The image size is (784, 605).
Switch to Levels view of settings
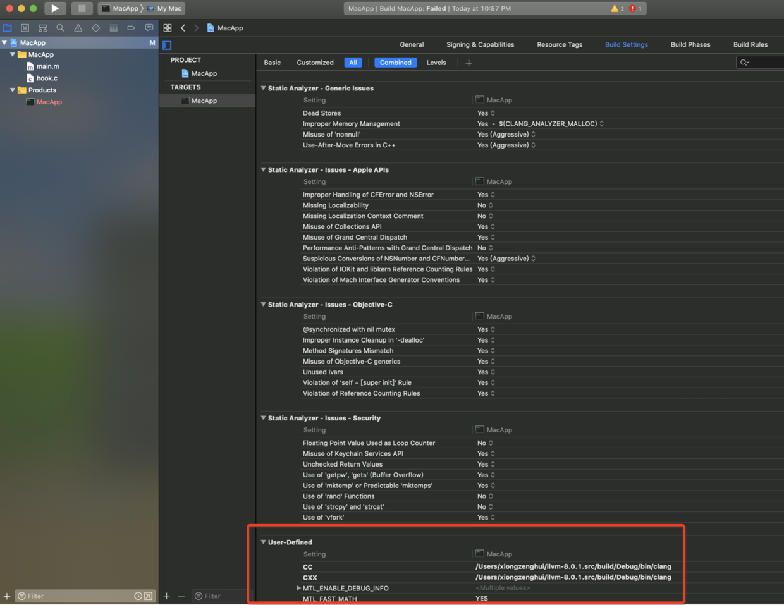(436, 63)
